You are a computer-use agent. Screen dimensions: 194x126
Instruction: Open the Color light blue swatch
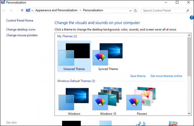[105, 123]
